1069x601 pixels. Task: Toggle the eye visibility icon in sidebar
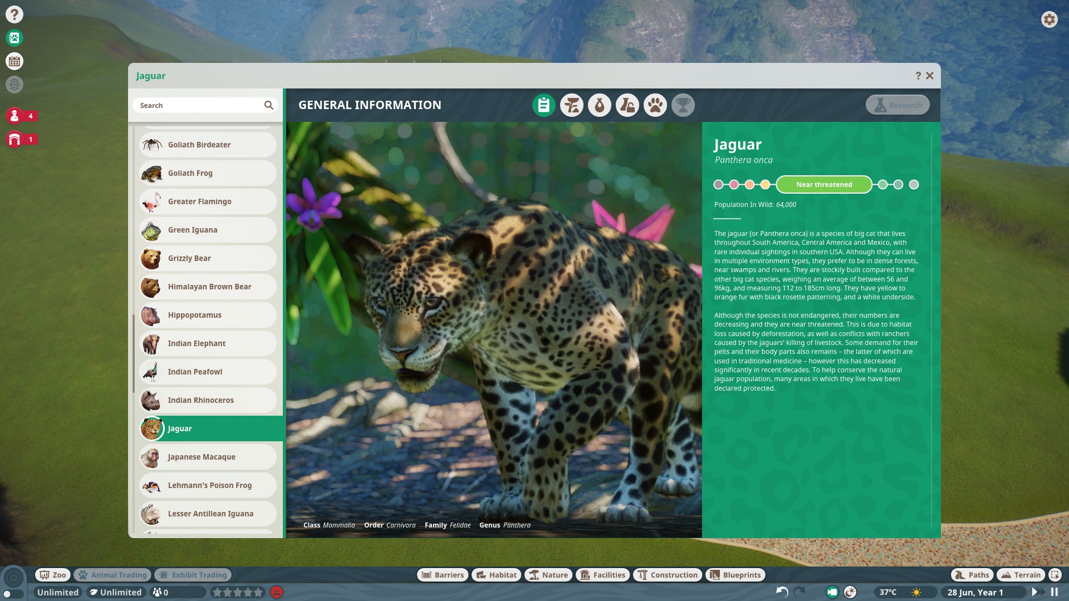pyautogui.click(x=14, y=85)
